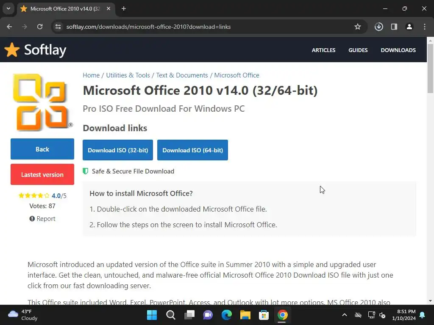Click the Microsoft Office 2010 logo image

click(42, 102)
